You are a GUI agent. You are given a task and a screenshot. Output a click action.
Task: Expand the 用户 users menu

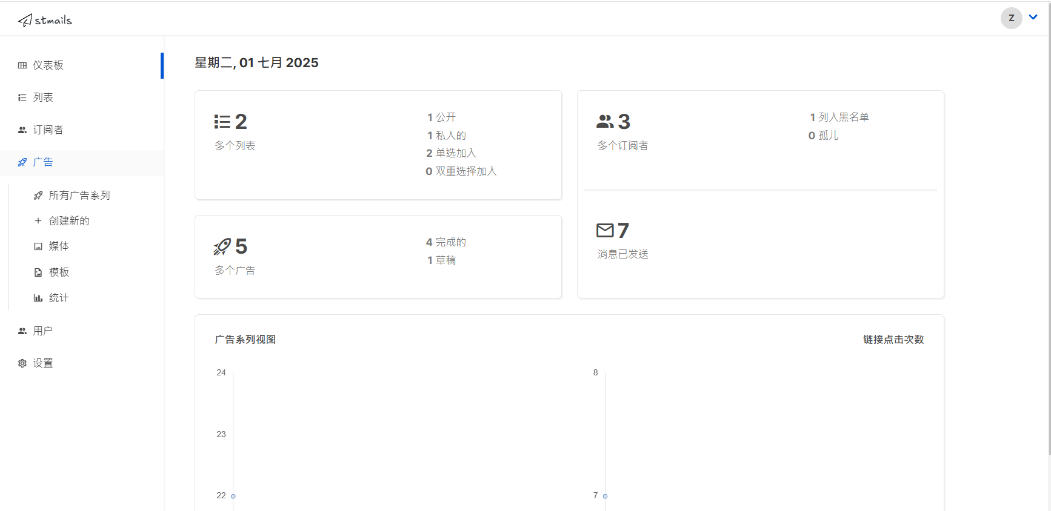pyautogui.click(x=42, y=331)
